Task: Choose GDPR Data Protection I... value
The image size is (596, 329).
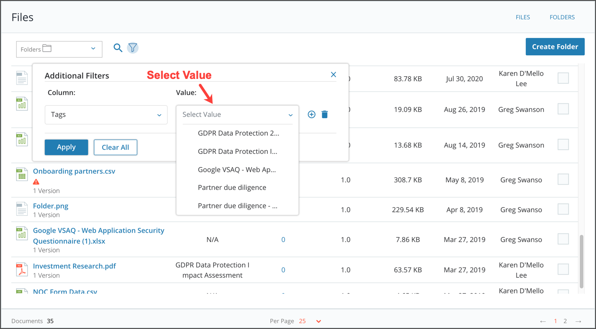Action: point(238,151)
